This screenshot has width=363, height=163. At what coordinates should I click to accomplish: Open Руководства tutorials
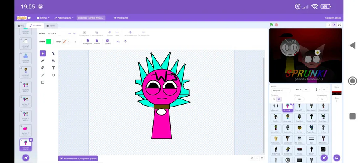tap(121, 18)
